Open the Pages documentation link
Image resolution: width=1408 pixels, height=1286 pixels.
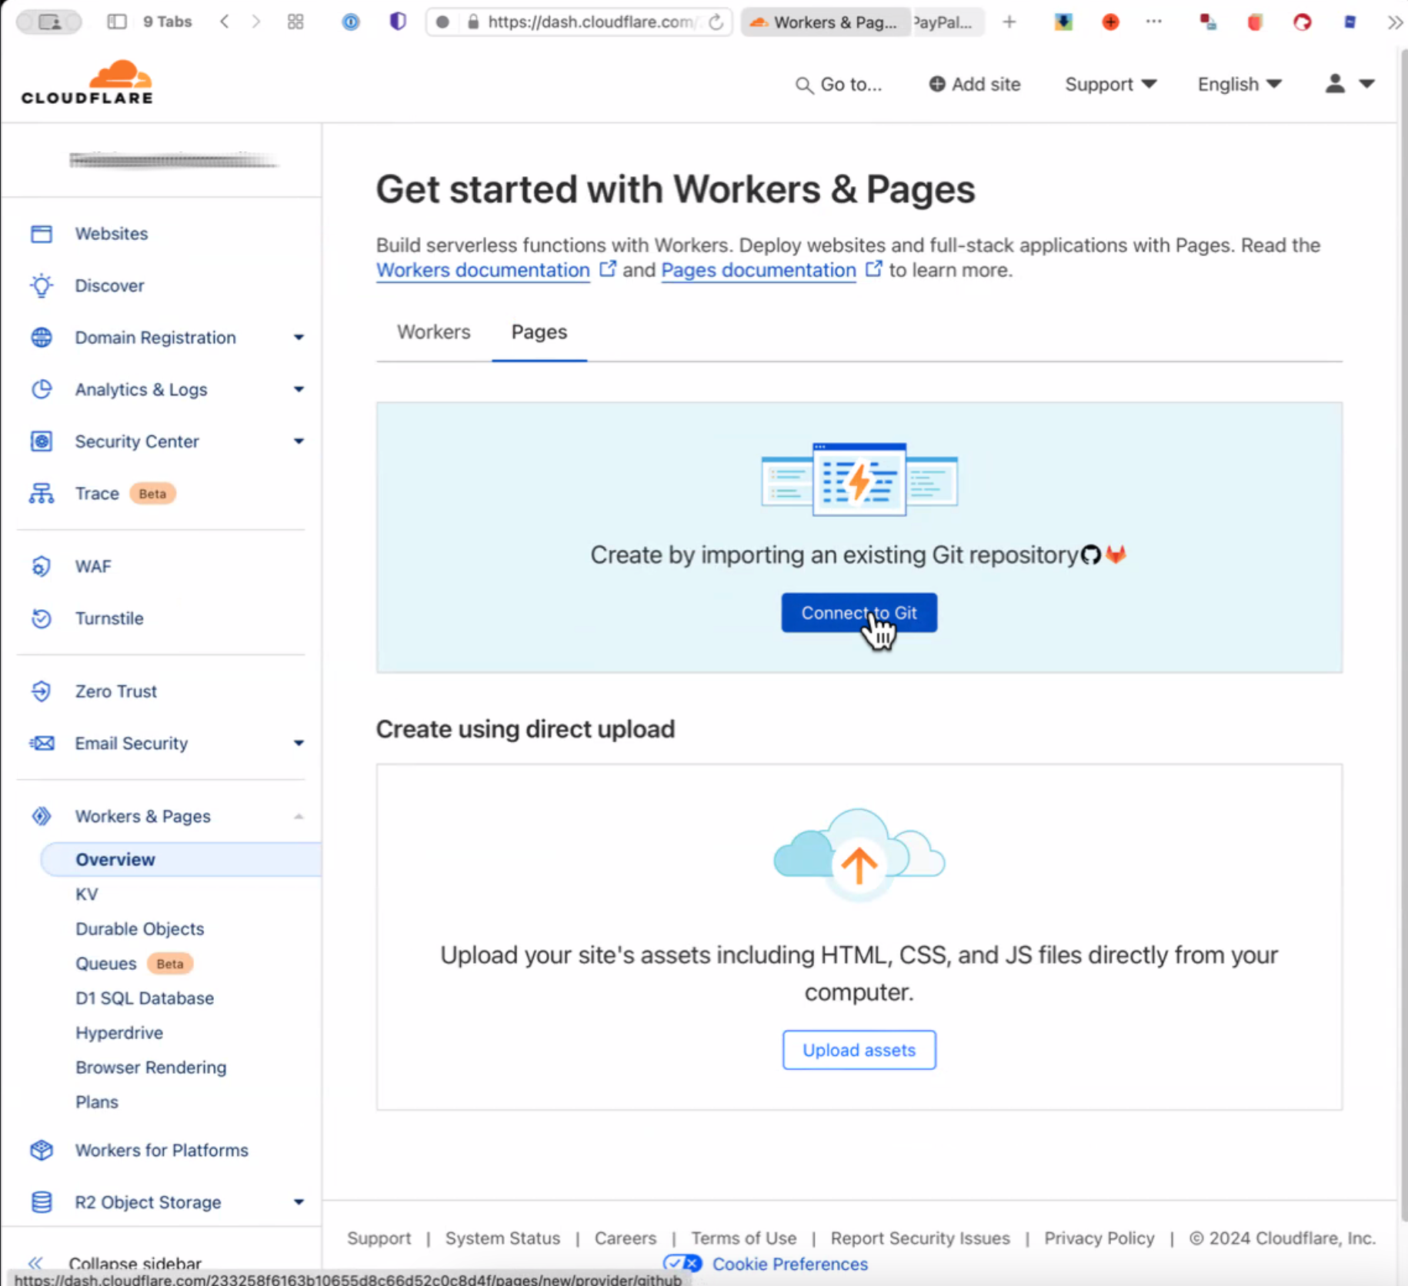(x=759, y=270)
